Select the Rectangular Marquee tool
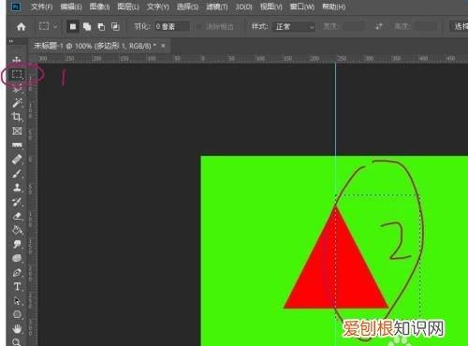The width and height of the screenshot is (468, 346). coord(17,74)
